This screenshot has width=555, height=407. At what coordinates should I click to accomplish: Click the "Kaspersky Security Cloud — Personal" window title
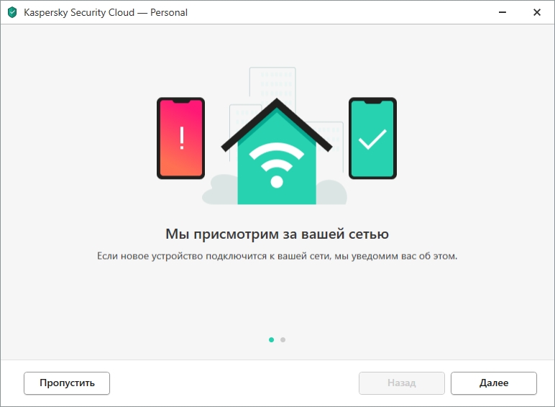pos(106,12)
